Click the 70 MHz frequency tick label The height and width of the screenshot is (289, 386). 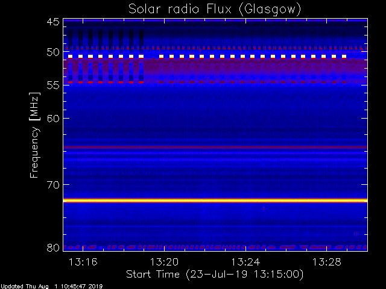pos(53,185)
